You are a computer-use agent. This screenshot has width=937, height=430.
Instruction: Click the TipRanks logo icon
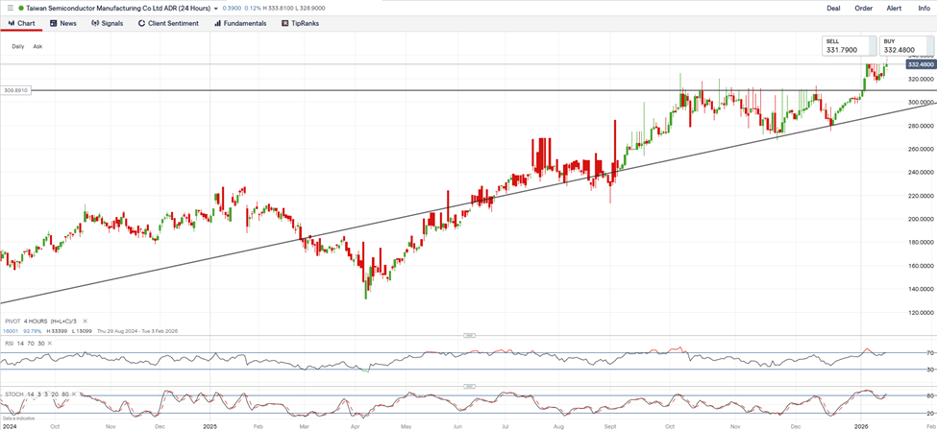click(284, 23)
